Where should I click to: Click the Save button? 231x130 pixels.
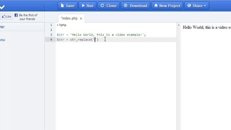click(x=67, y=6)
